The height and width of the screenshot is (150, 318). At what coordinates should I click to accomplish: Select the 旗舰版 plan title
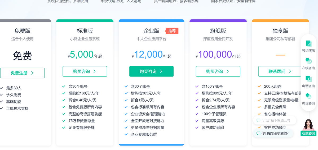tap(218, 31)
